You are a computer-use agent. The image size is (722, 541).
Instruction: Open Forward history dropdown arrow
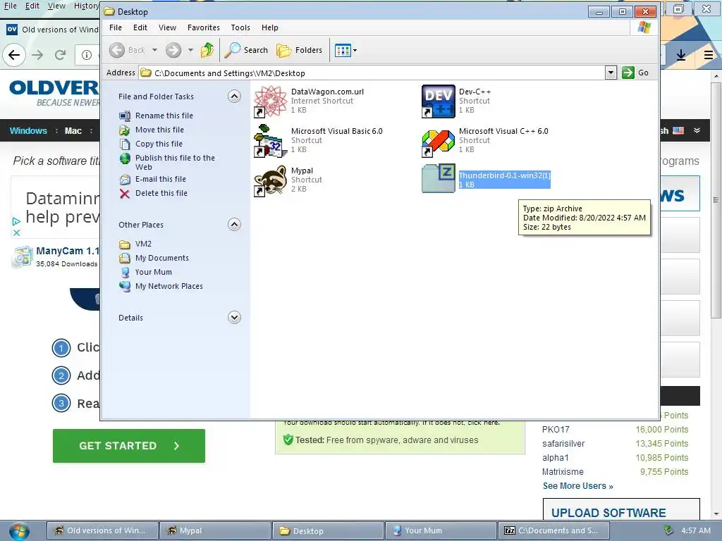click(x=190, y=50)
